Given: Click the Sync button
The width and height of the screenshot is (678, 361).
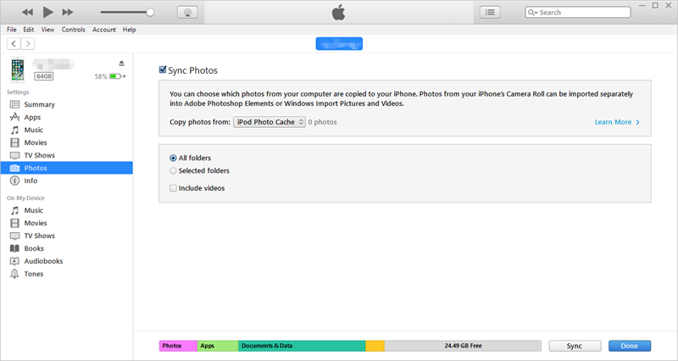Looking at the screenshot, I should point(575,346).
